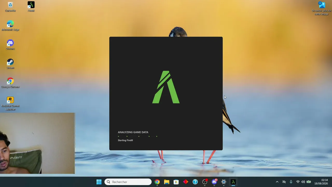
Task: Open the volume speaker tray icon
Action: (x=303, y=182)
